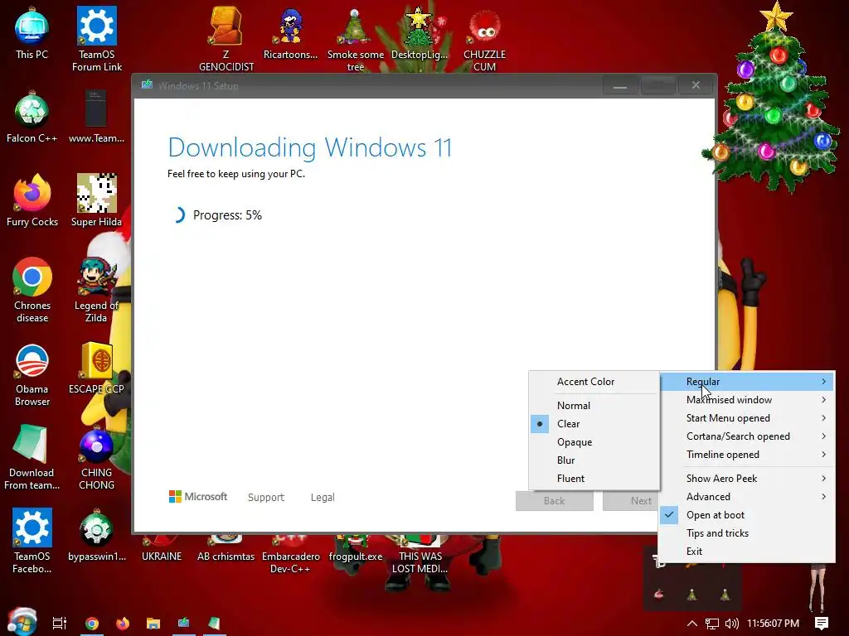Expand the Advanced submenu
Image resolution: width=849 pixels, height=636 pixels.
click(x=747, y=497)
